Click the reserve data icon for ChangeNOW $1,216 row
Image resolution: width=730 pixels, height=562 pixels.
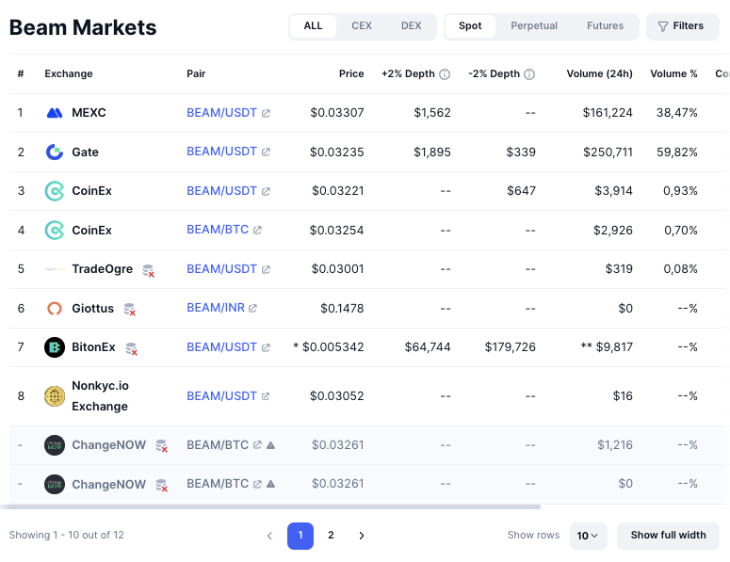point(162,446)
